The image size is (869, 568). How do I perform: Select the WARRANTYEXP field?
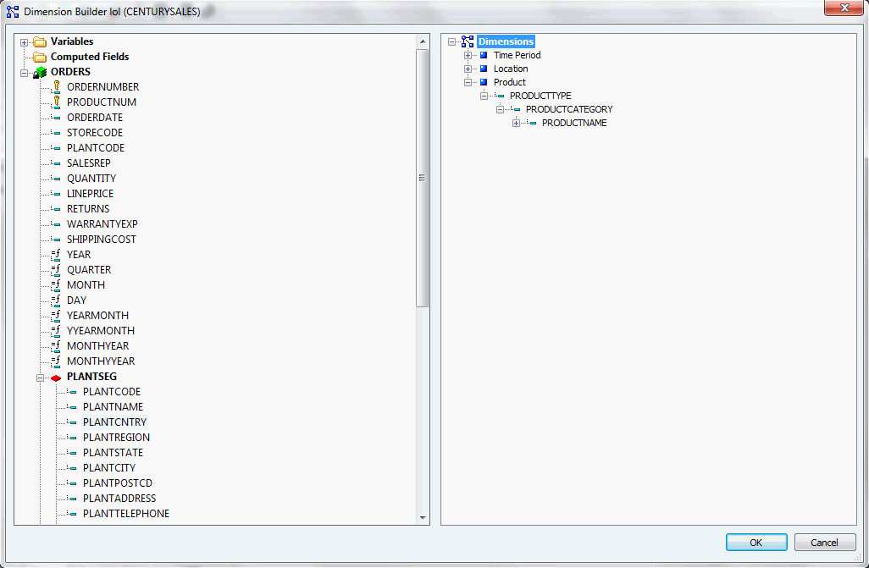coord(102,224)
